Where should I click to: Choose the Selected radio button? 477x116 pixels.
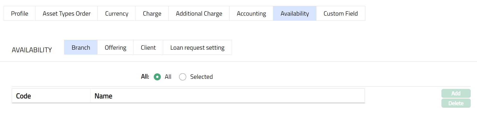click(x=183, y=77)
